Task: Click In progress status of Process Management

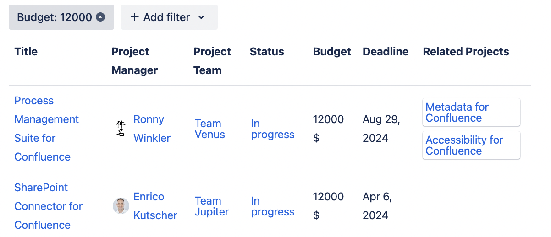Action: (x=272, y=129)
